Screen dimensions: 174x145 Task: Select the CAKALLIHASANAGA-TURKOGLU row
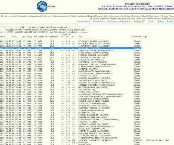tap(71, 96)
